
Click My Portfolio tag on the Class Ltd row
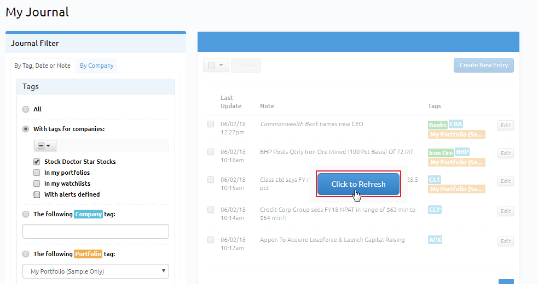click(456, 189)
